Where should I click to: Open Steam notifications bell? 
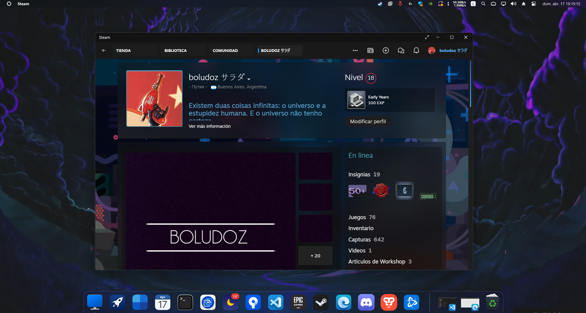416,50
